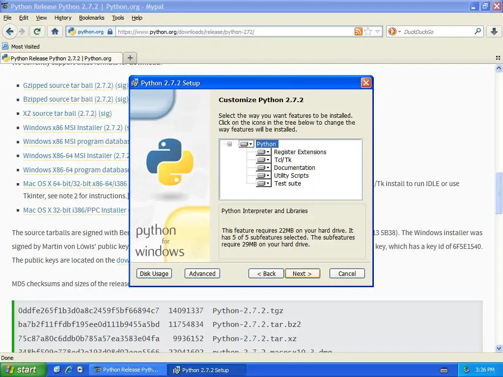Switch to Python Release taskbar button
The image size is (503, 377).
127,370
